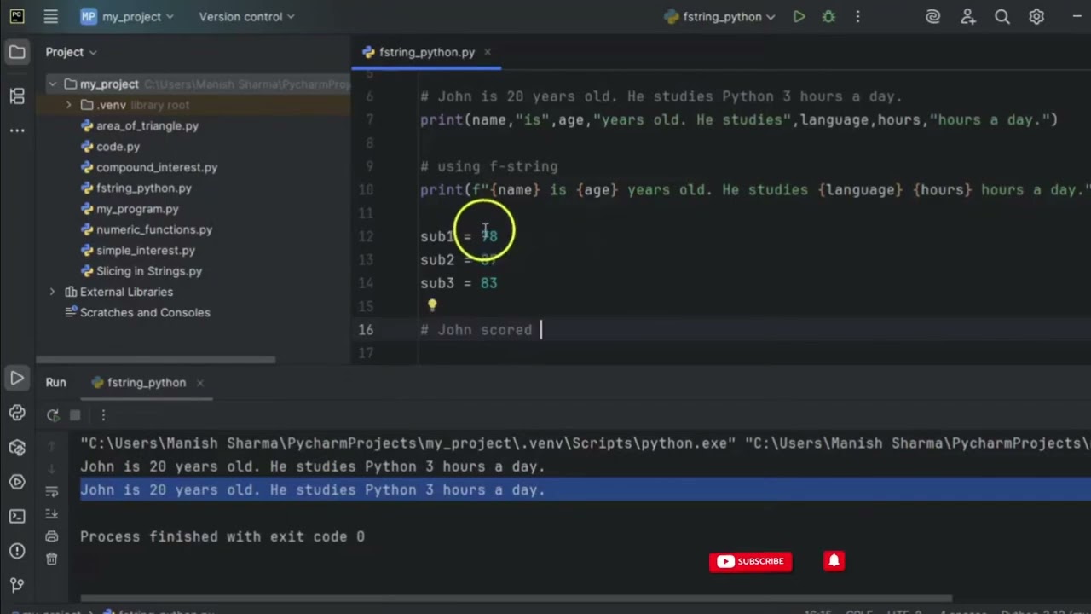This screenshot has height=614, width=1091.
Task: Open my_program.py file
Action: [130, 209]
